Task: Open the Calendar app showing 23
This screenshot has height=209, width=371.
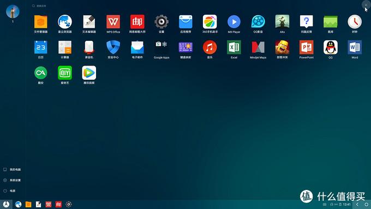Action: 41,47
